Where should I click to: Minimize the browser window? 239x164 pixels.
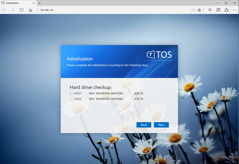pos(217,3)
